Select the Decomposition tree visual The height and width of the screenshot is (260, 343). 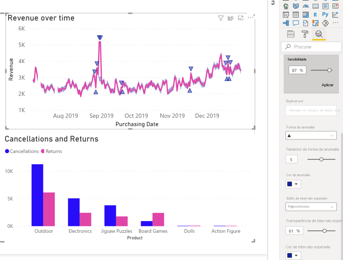click(x=286, y=23)
